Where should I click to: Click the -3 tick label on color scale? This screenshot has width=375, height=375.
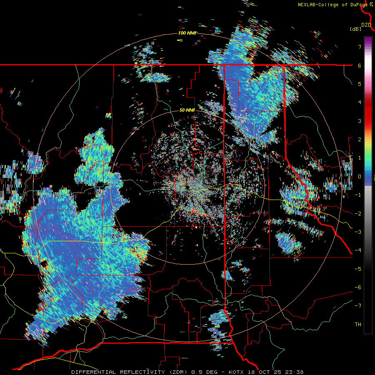358,232
